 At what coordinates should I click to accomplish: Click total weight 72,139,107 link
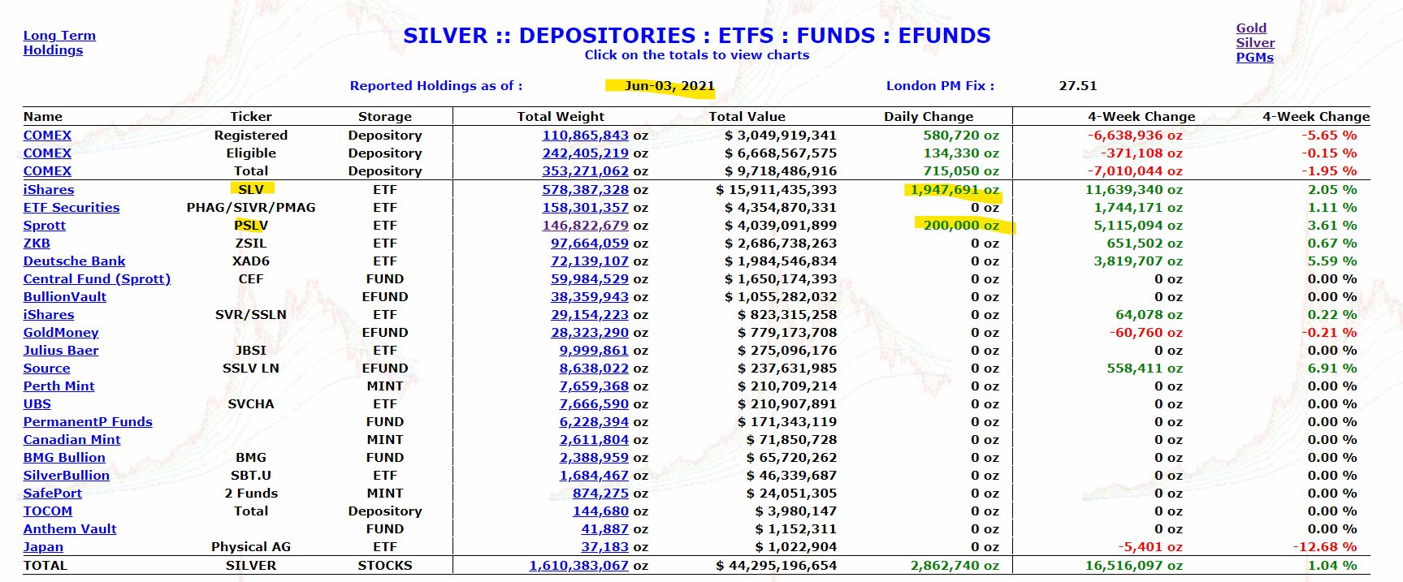point(590,261)
